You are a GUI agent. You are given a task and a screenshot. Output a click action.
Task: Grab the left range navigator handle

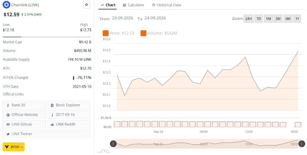coord(113,144)
